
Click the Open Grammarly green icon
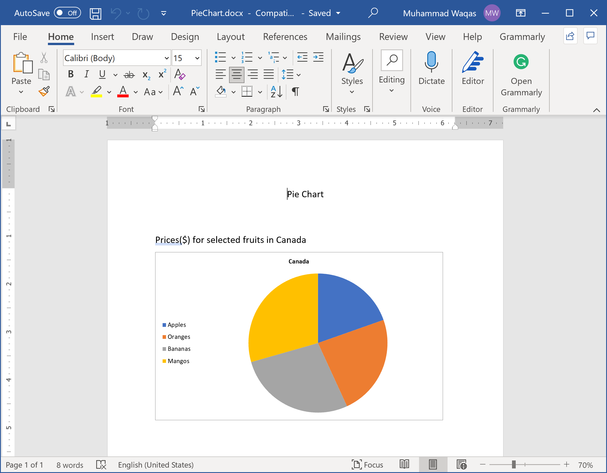pos(521,62)
